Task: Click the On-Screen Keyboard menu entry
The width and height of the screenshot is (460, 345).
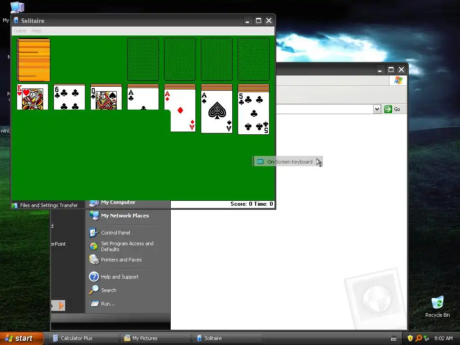Action: 287,162
